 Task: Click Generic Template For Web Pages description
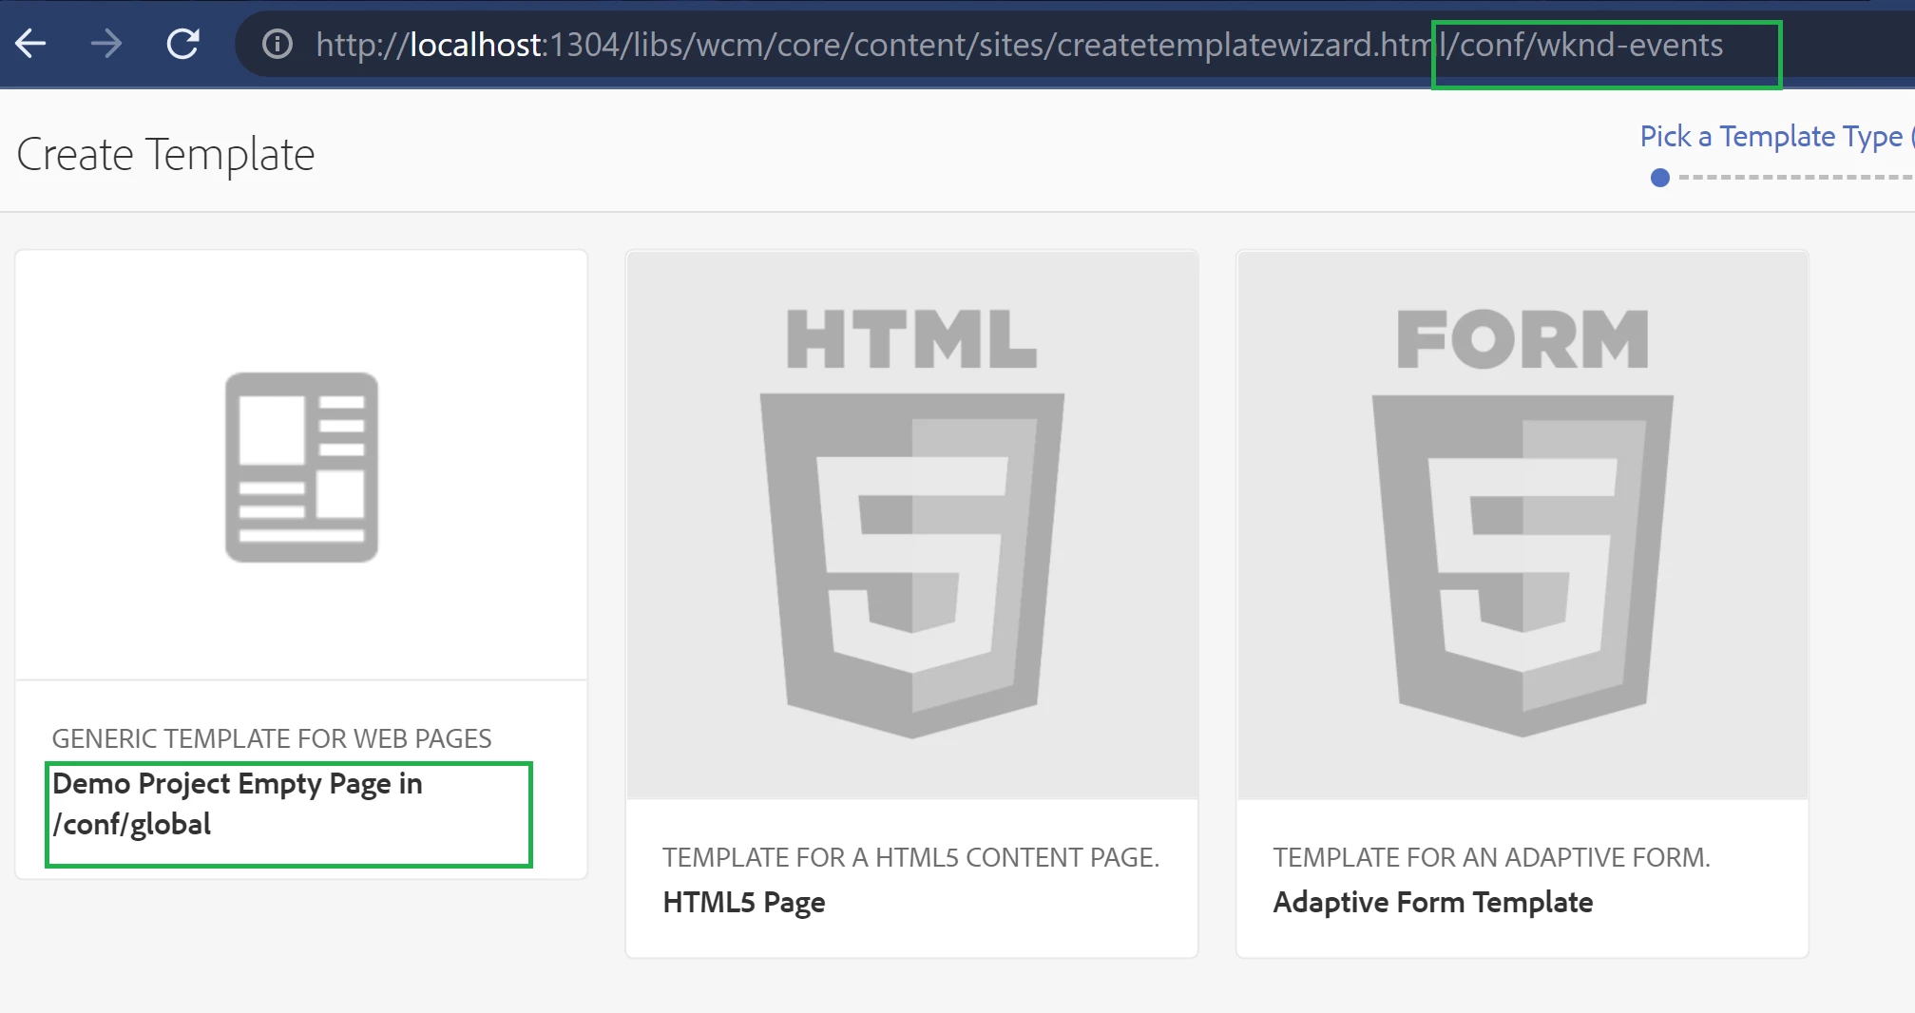(272, 738)
